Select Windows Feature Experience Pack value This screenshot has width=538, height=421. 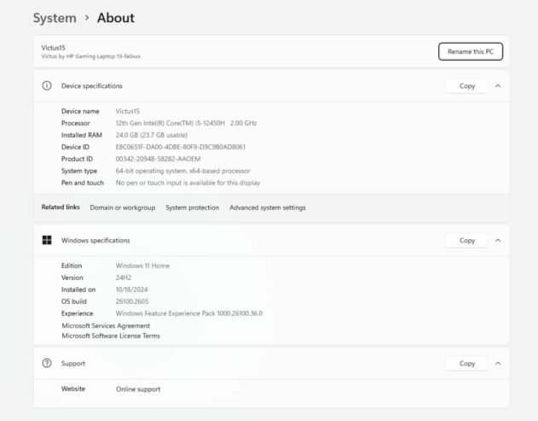pos(189,313)
